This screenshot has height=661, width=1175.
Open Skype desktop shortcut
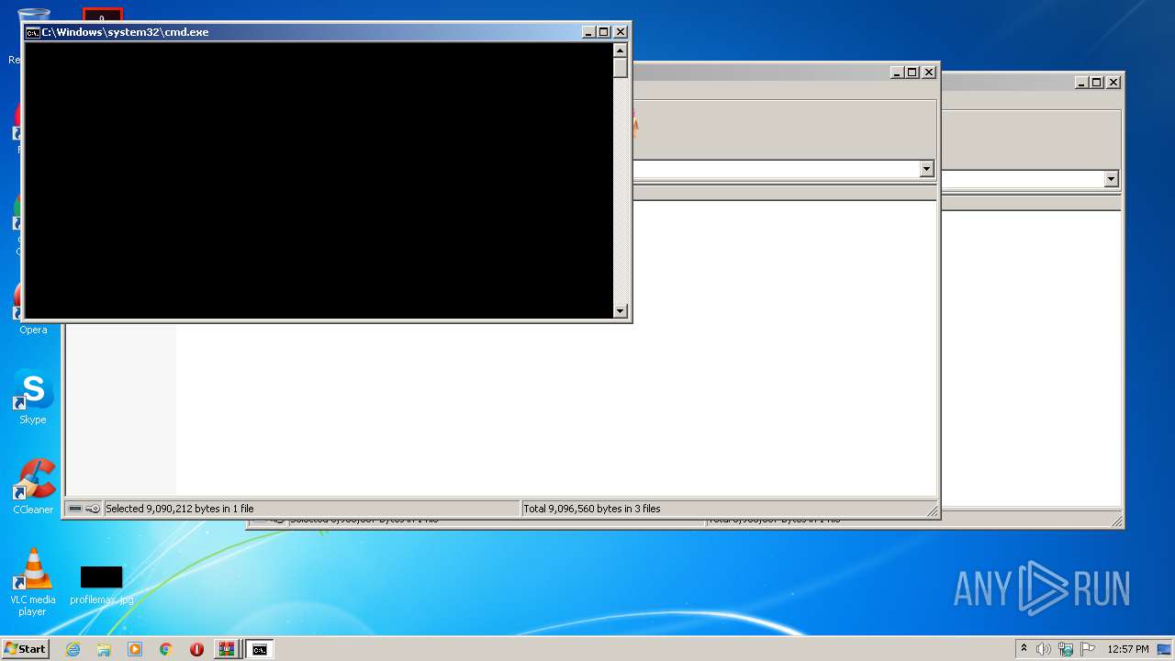click(x=33, y=397)
